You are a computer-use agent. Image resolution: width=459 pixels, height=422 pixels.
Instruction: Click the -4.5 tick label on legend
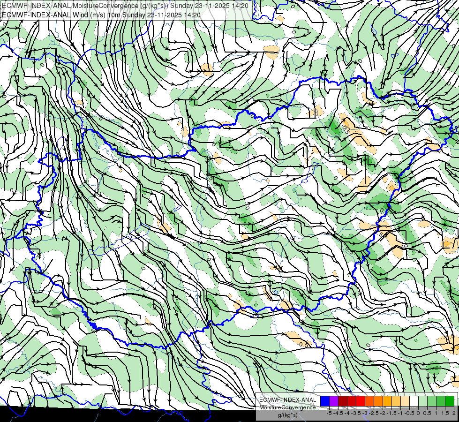[338, 413]
